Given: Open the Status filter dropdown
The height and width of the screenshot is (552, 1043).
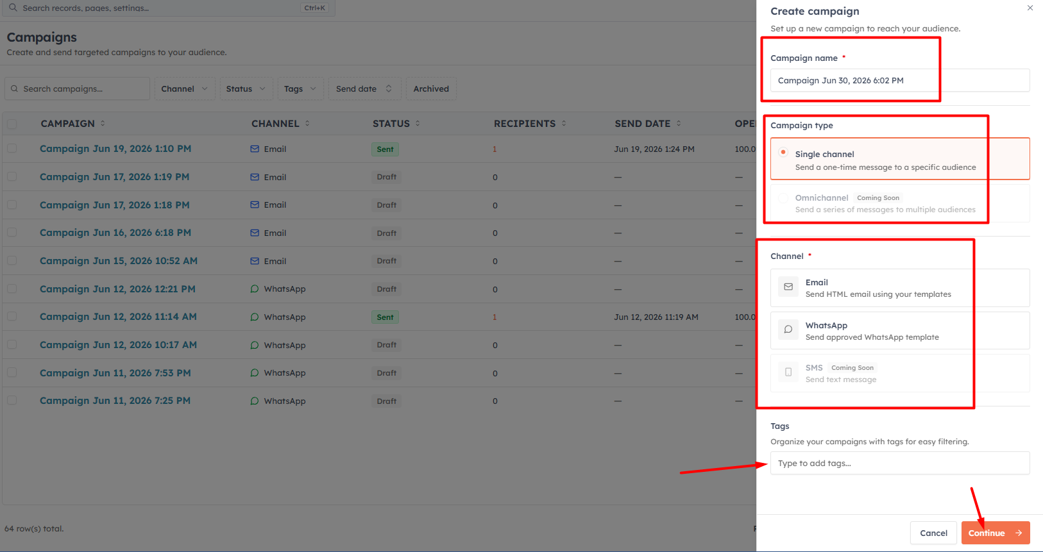Looking at the screenshot, I should click(246, 88).
